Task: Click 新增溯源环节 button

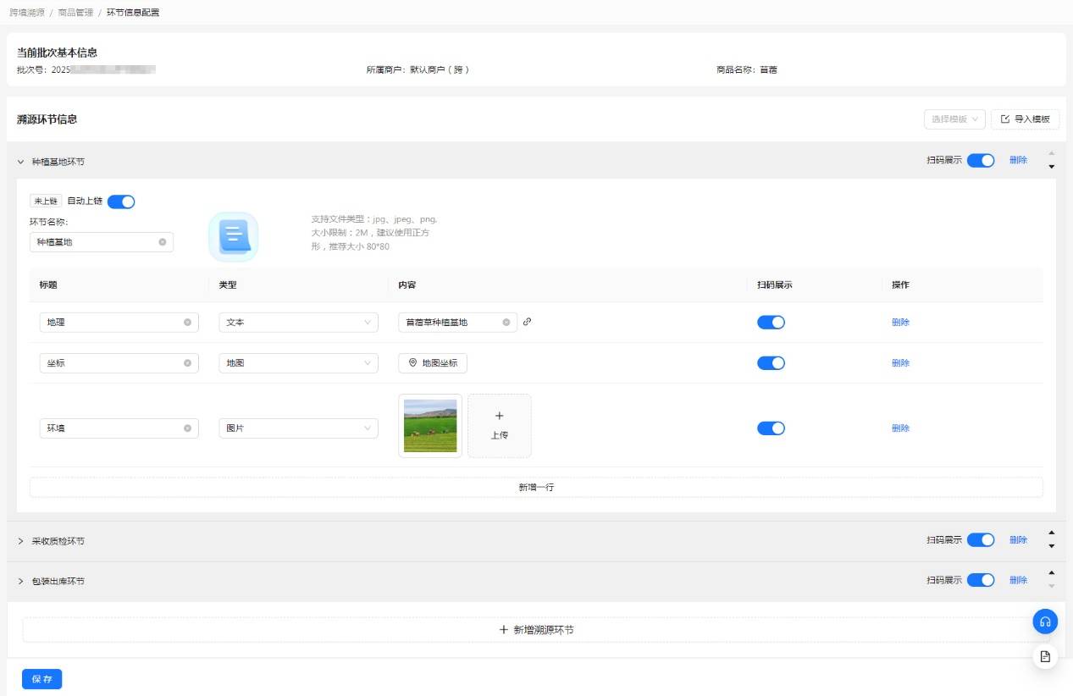Action: pos(536,630)
